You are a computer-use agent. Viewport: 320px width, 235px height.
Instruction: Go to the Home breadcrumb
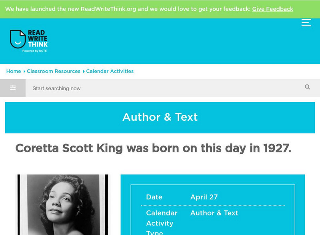point(14,71)
